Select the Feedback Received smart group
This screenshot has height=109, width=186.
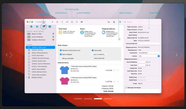click(x=40, y=40)
